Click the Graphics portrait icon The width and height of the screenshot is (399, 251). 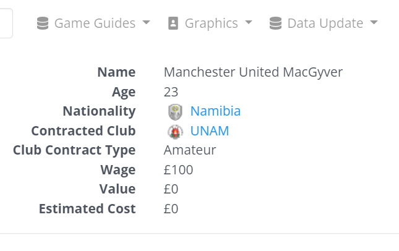coord(173,23)
